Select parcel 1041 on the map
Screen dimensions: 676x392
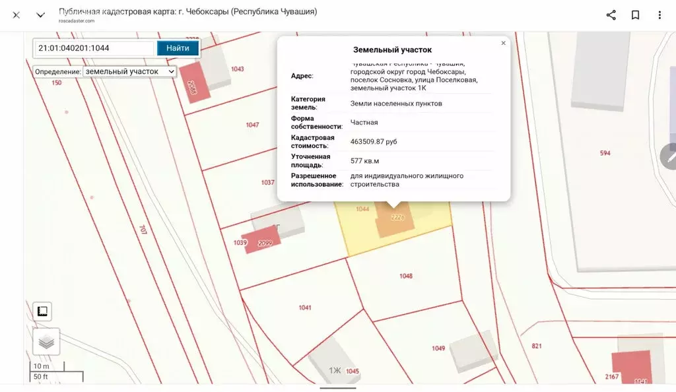pos(304,307)
